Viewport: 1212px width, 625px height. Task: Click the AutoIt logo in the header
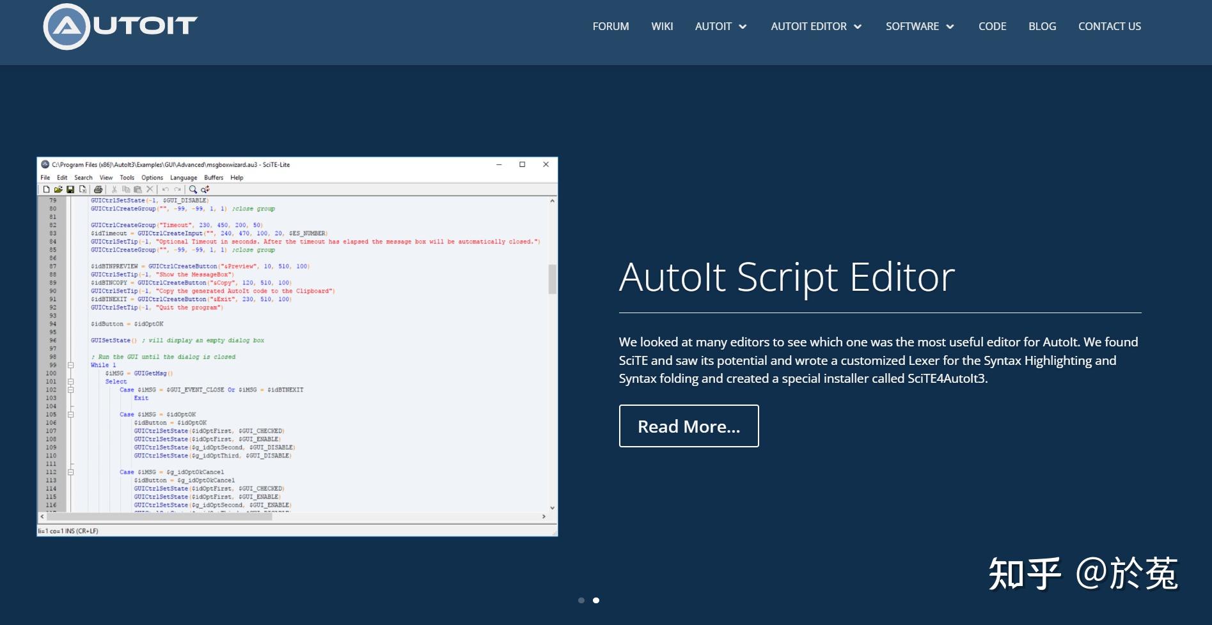coord(120,26)
